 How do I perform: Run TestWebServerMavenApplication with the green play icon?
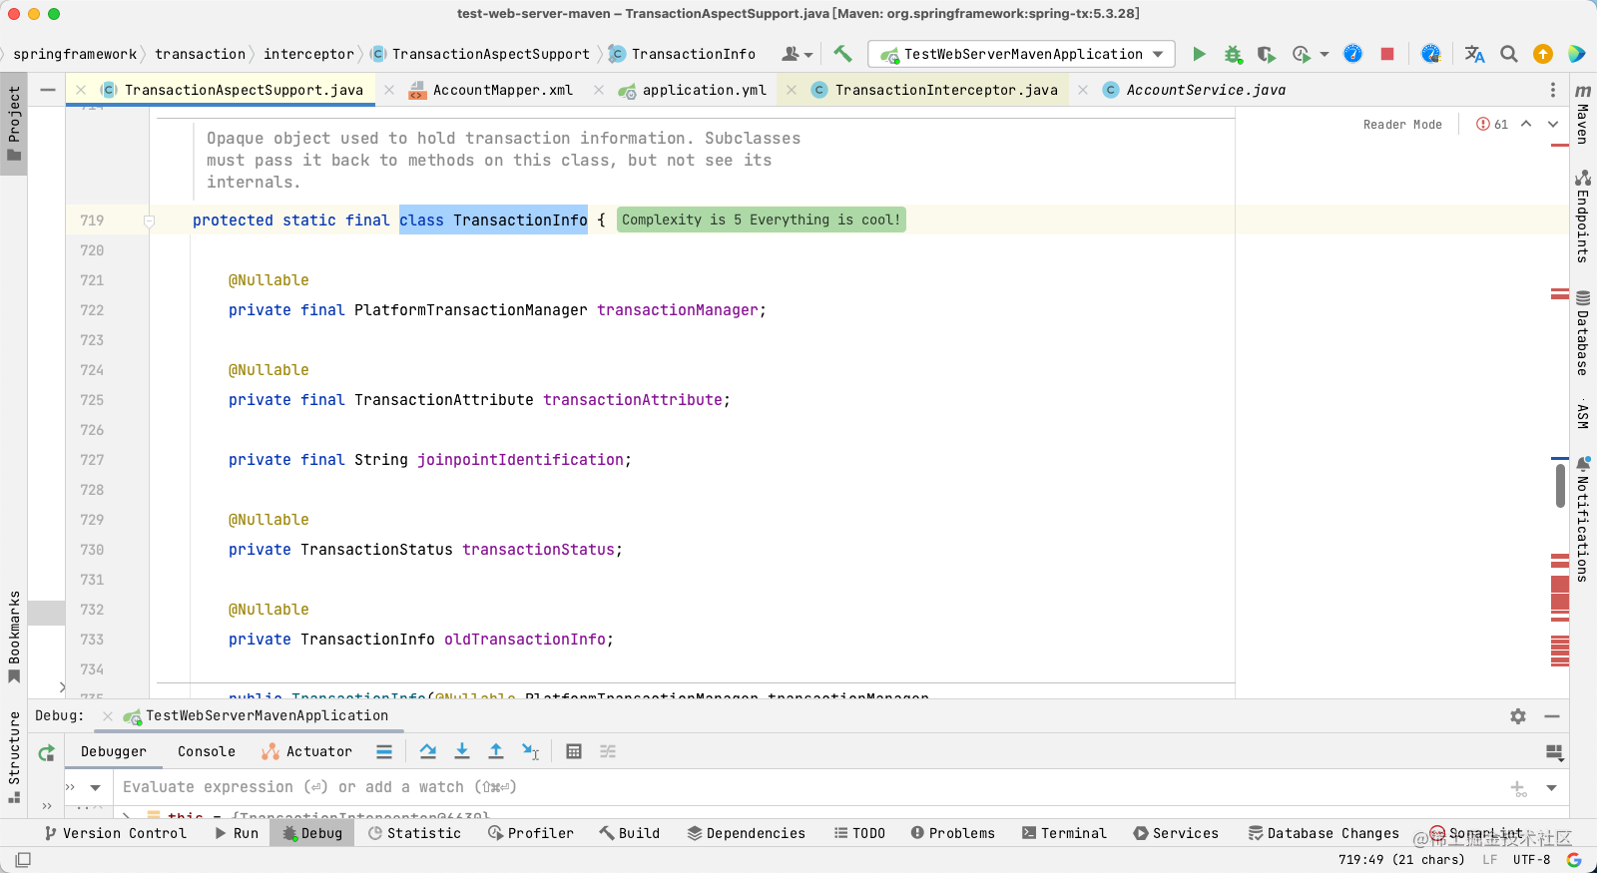coord(1199,54)
